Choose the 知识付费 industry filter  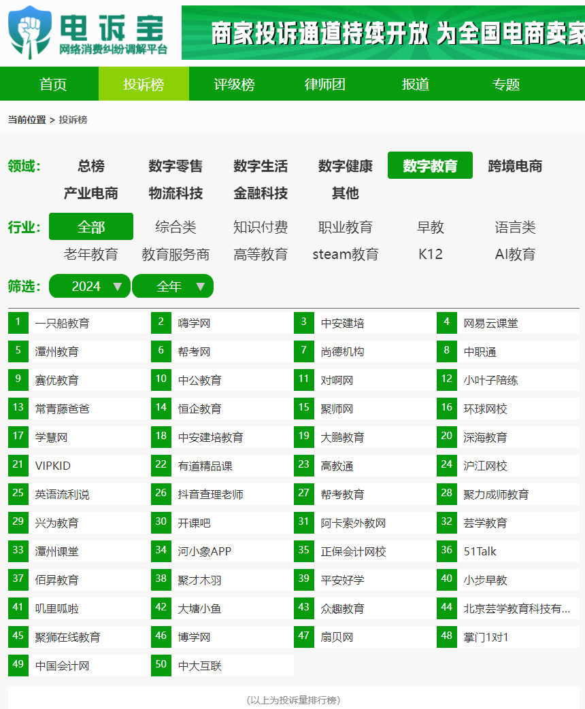tap(261, 227)
